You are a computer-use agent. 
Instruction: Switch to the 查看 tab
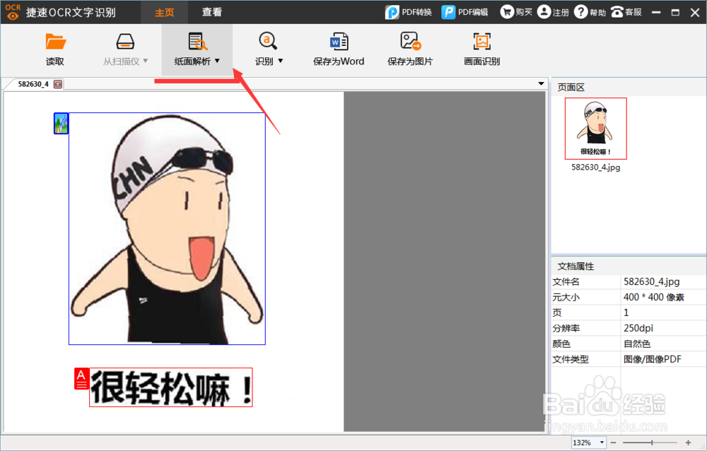tap(211, 12)
